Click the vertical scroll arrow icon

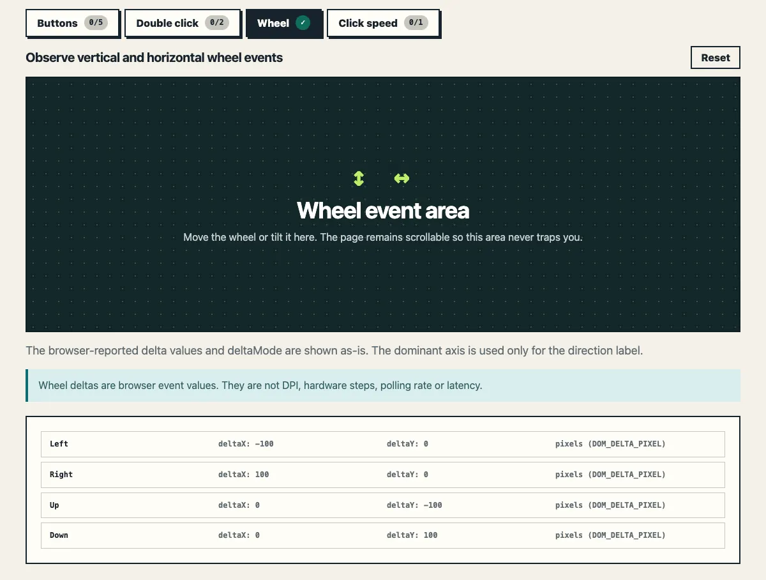(x=359, y=178)
